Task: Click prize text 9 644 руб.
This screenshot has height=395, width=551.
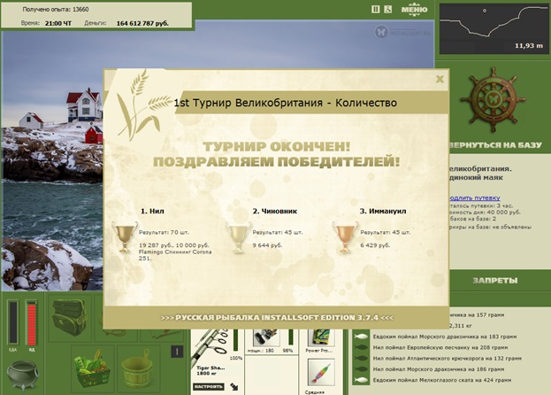Action: (x=267, y=245)
